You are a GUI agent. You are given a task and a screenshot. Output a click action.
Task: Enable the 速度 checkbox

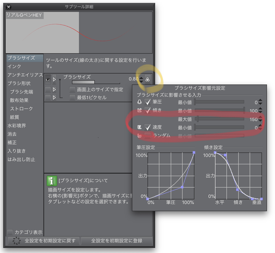[148, 127]
